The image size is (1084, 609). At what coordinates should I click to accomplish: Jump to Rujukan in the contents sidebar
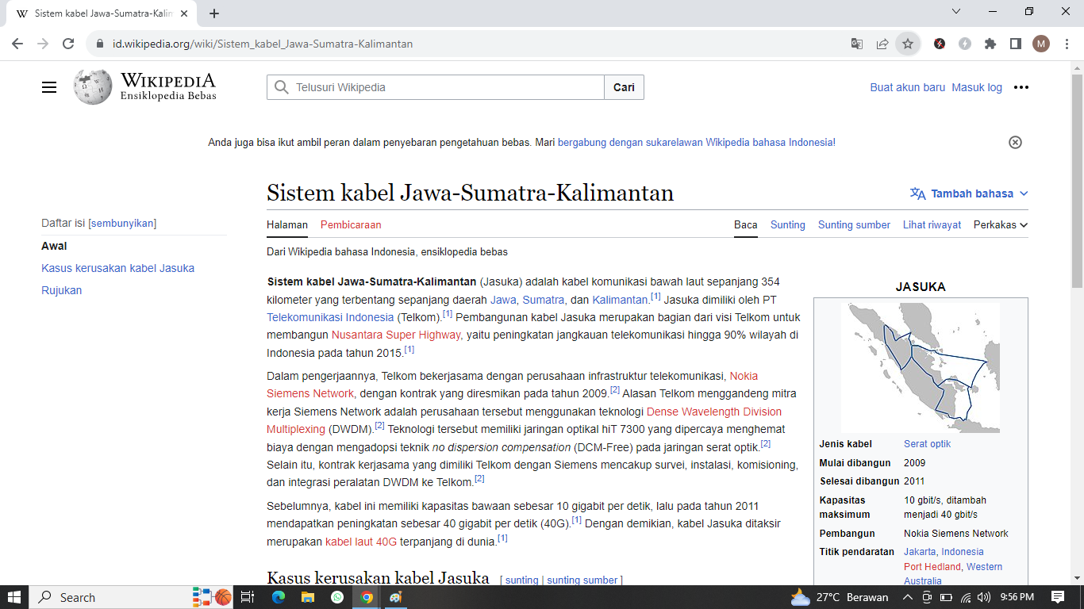click(62, 290)
